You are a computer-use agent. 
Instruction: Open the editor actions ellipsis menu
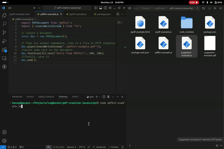(122, 14)
